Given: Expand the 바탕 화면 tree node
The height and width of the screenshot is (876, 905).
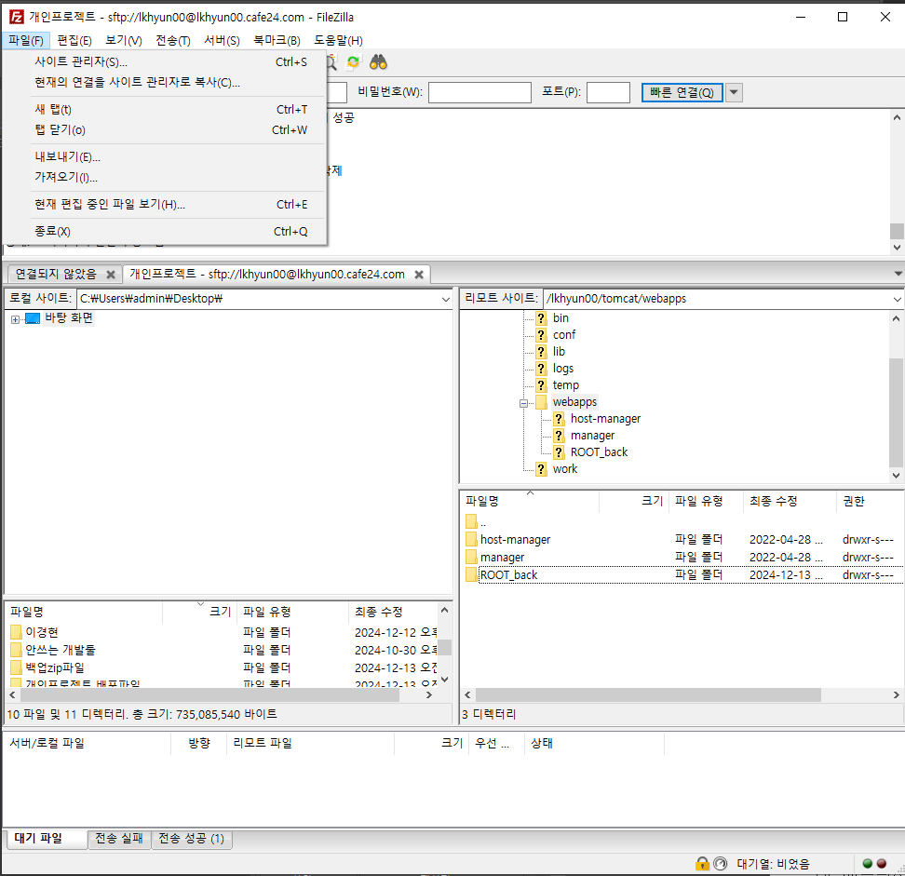Looking at the screenshot, I should pyautogui.click(x=15, y=319).
